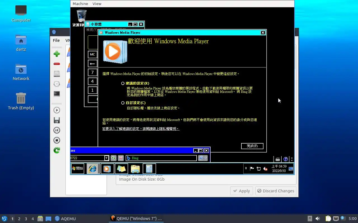Pause the VM with AQEMU pause icon
The height and width of the screenshot is (223, 358).
57,130
